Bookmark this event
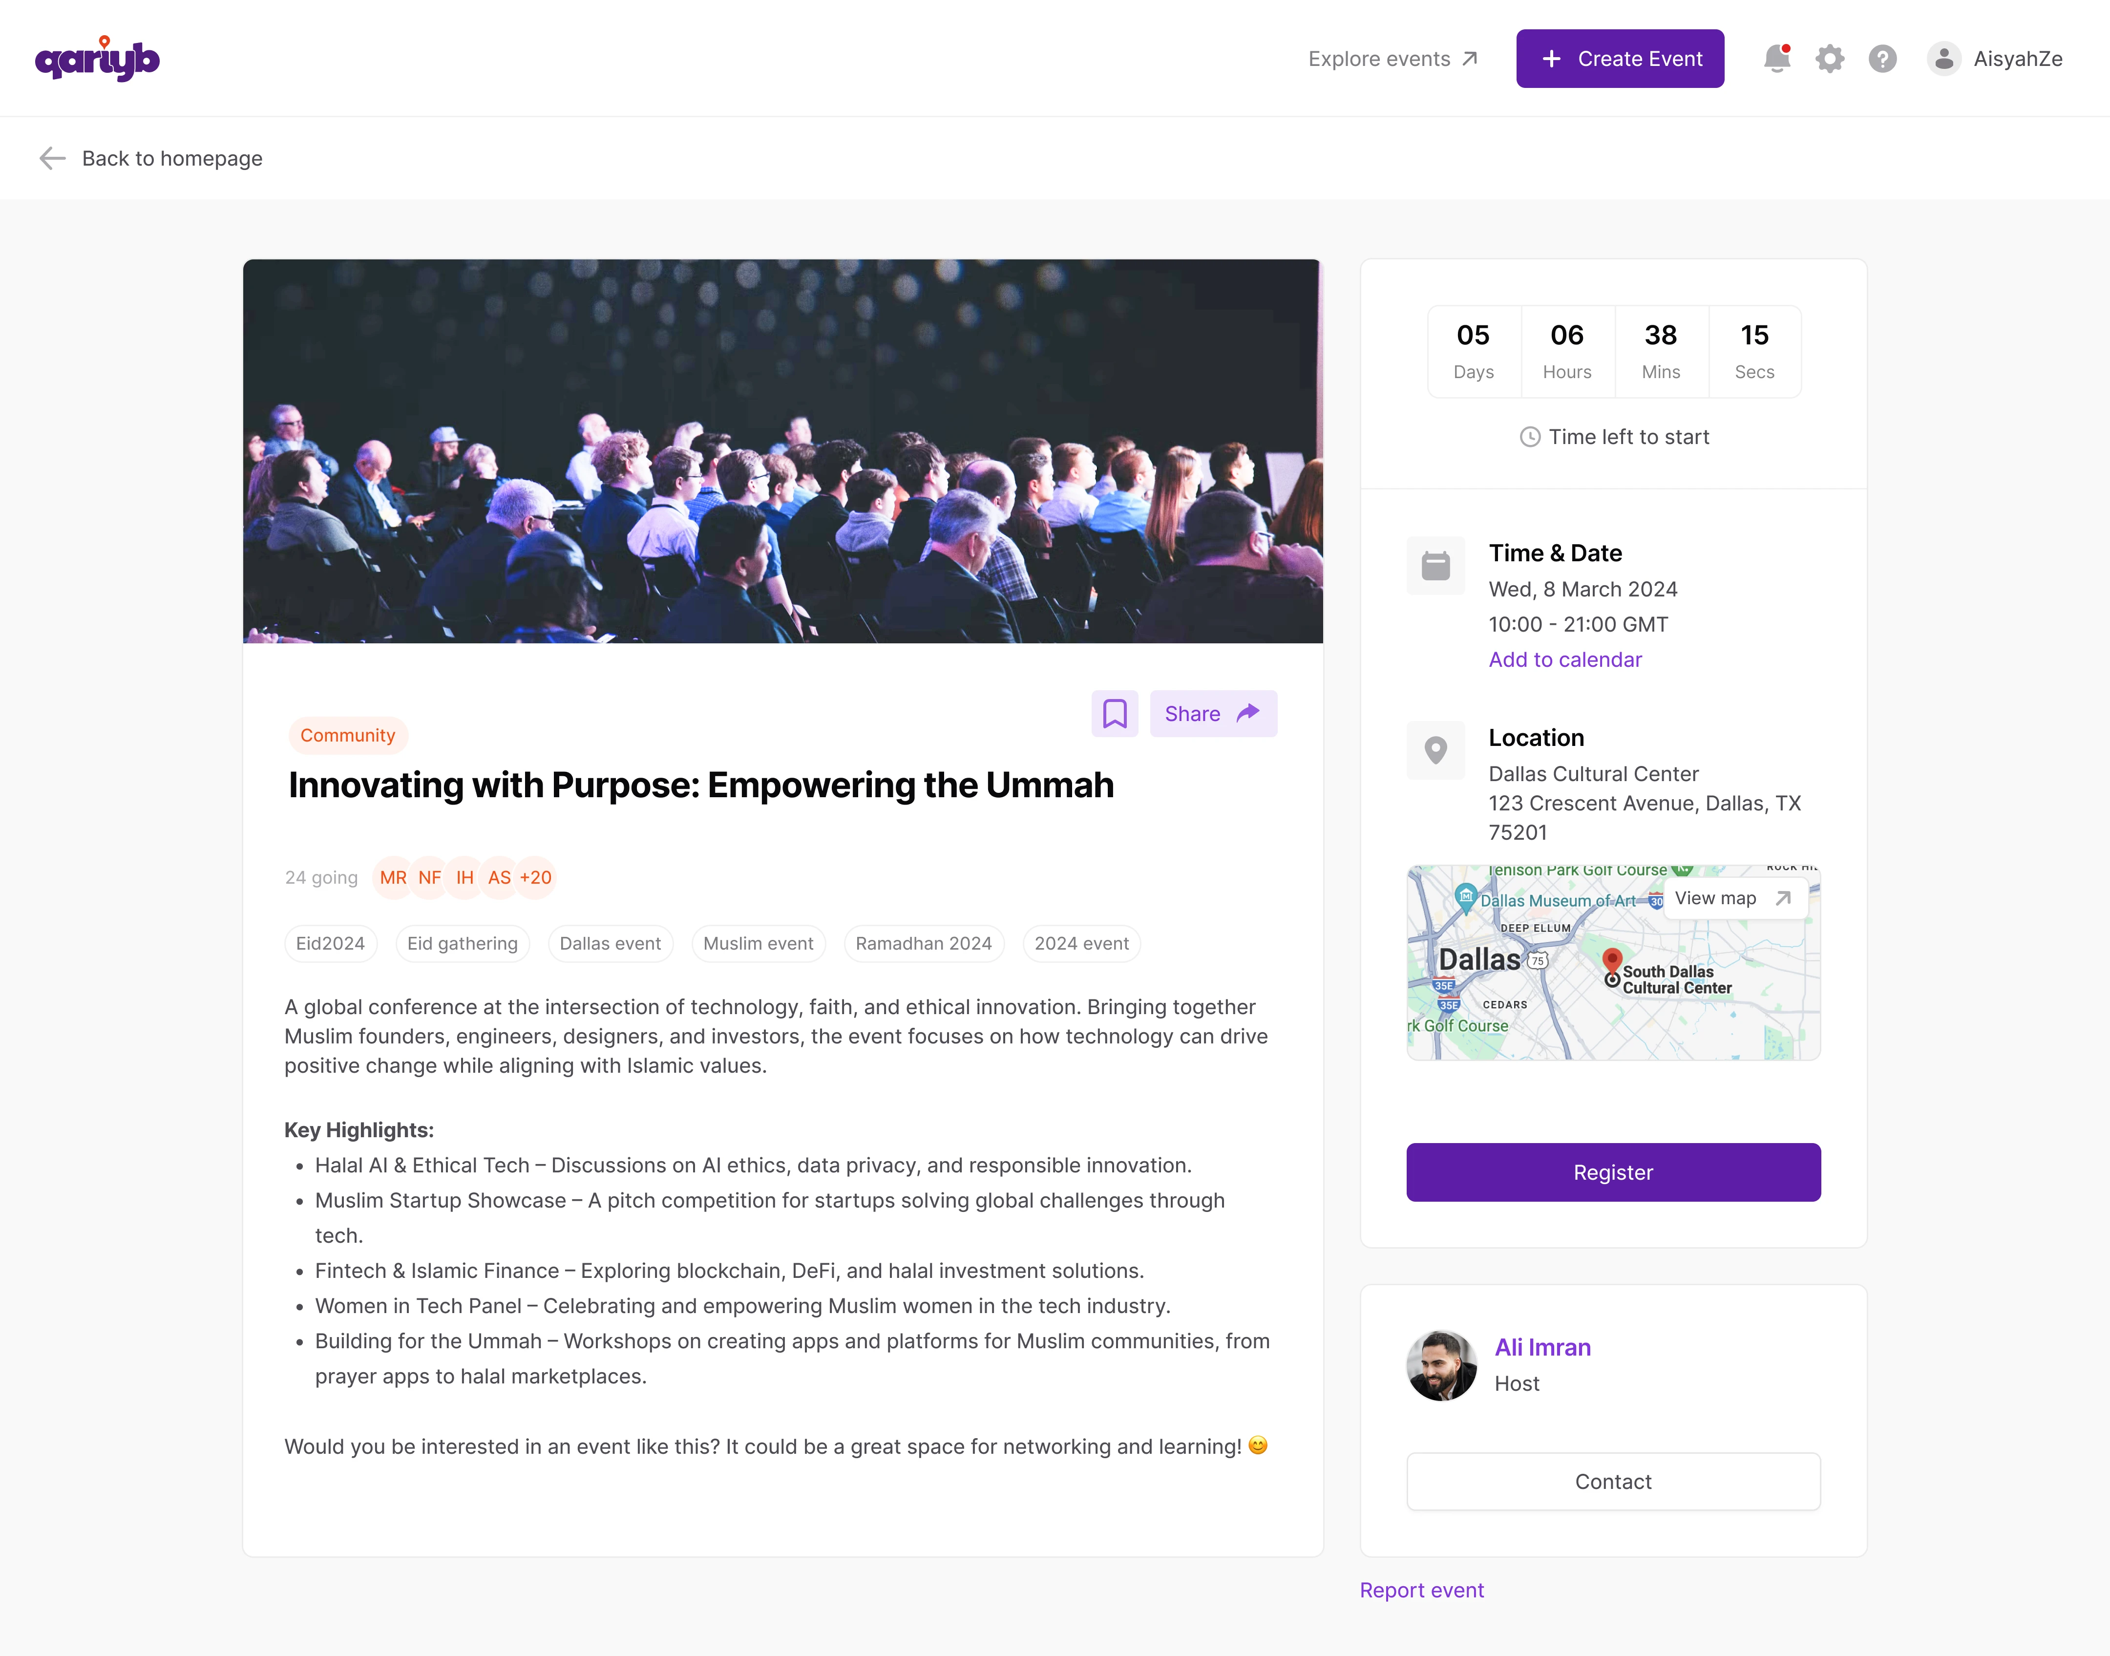This screenshot has width=2110, height=1656. tap(1115, 714)
